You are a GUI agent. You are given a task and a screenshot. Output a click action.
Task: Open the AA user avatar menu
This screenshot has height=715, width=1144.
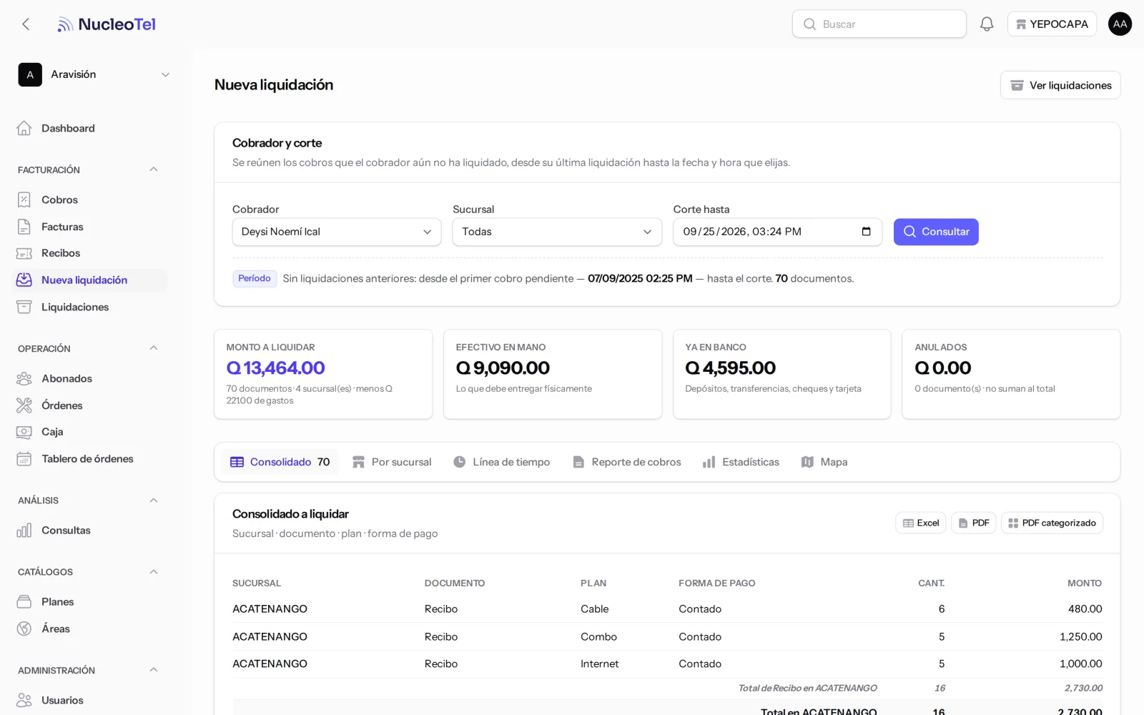tap(1120, 24)
